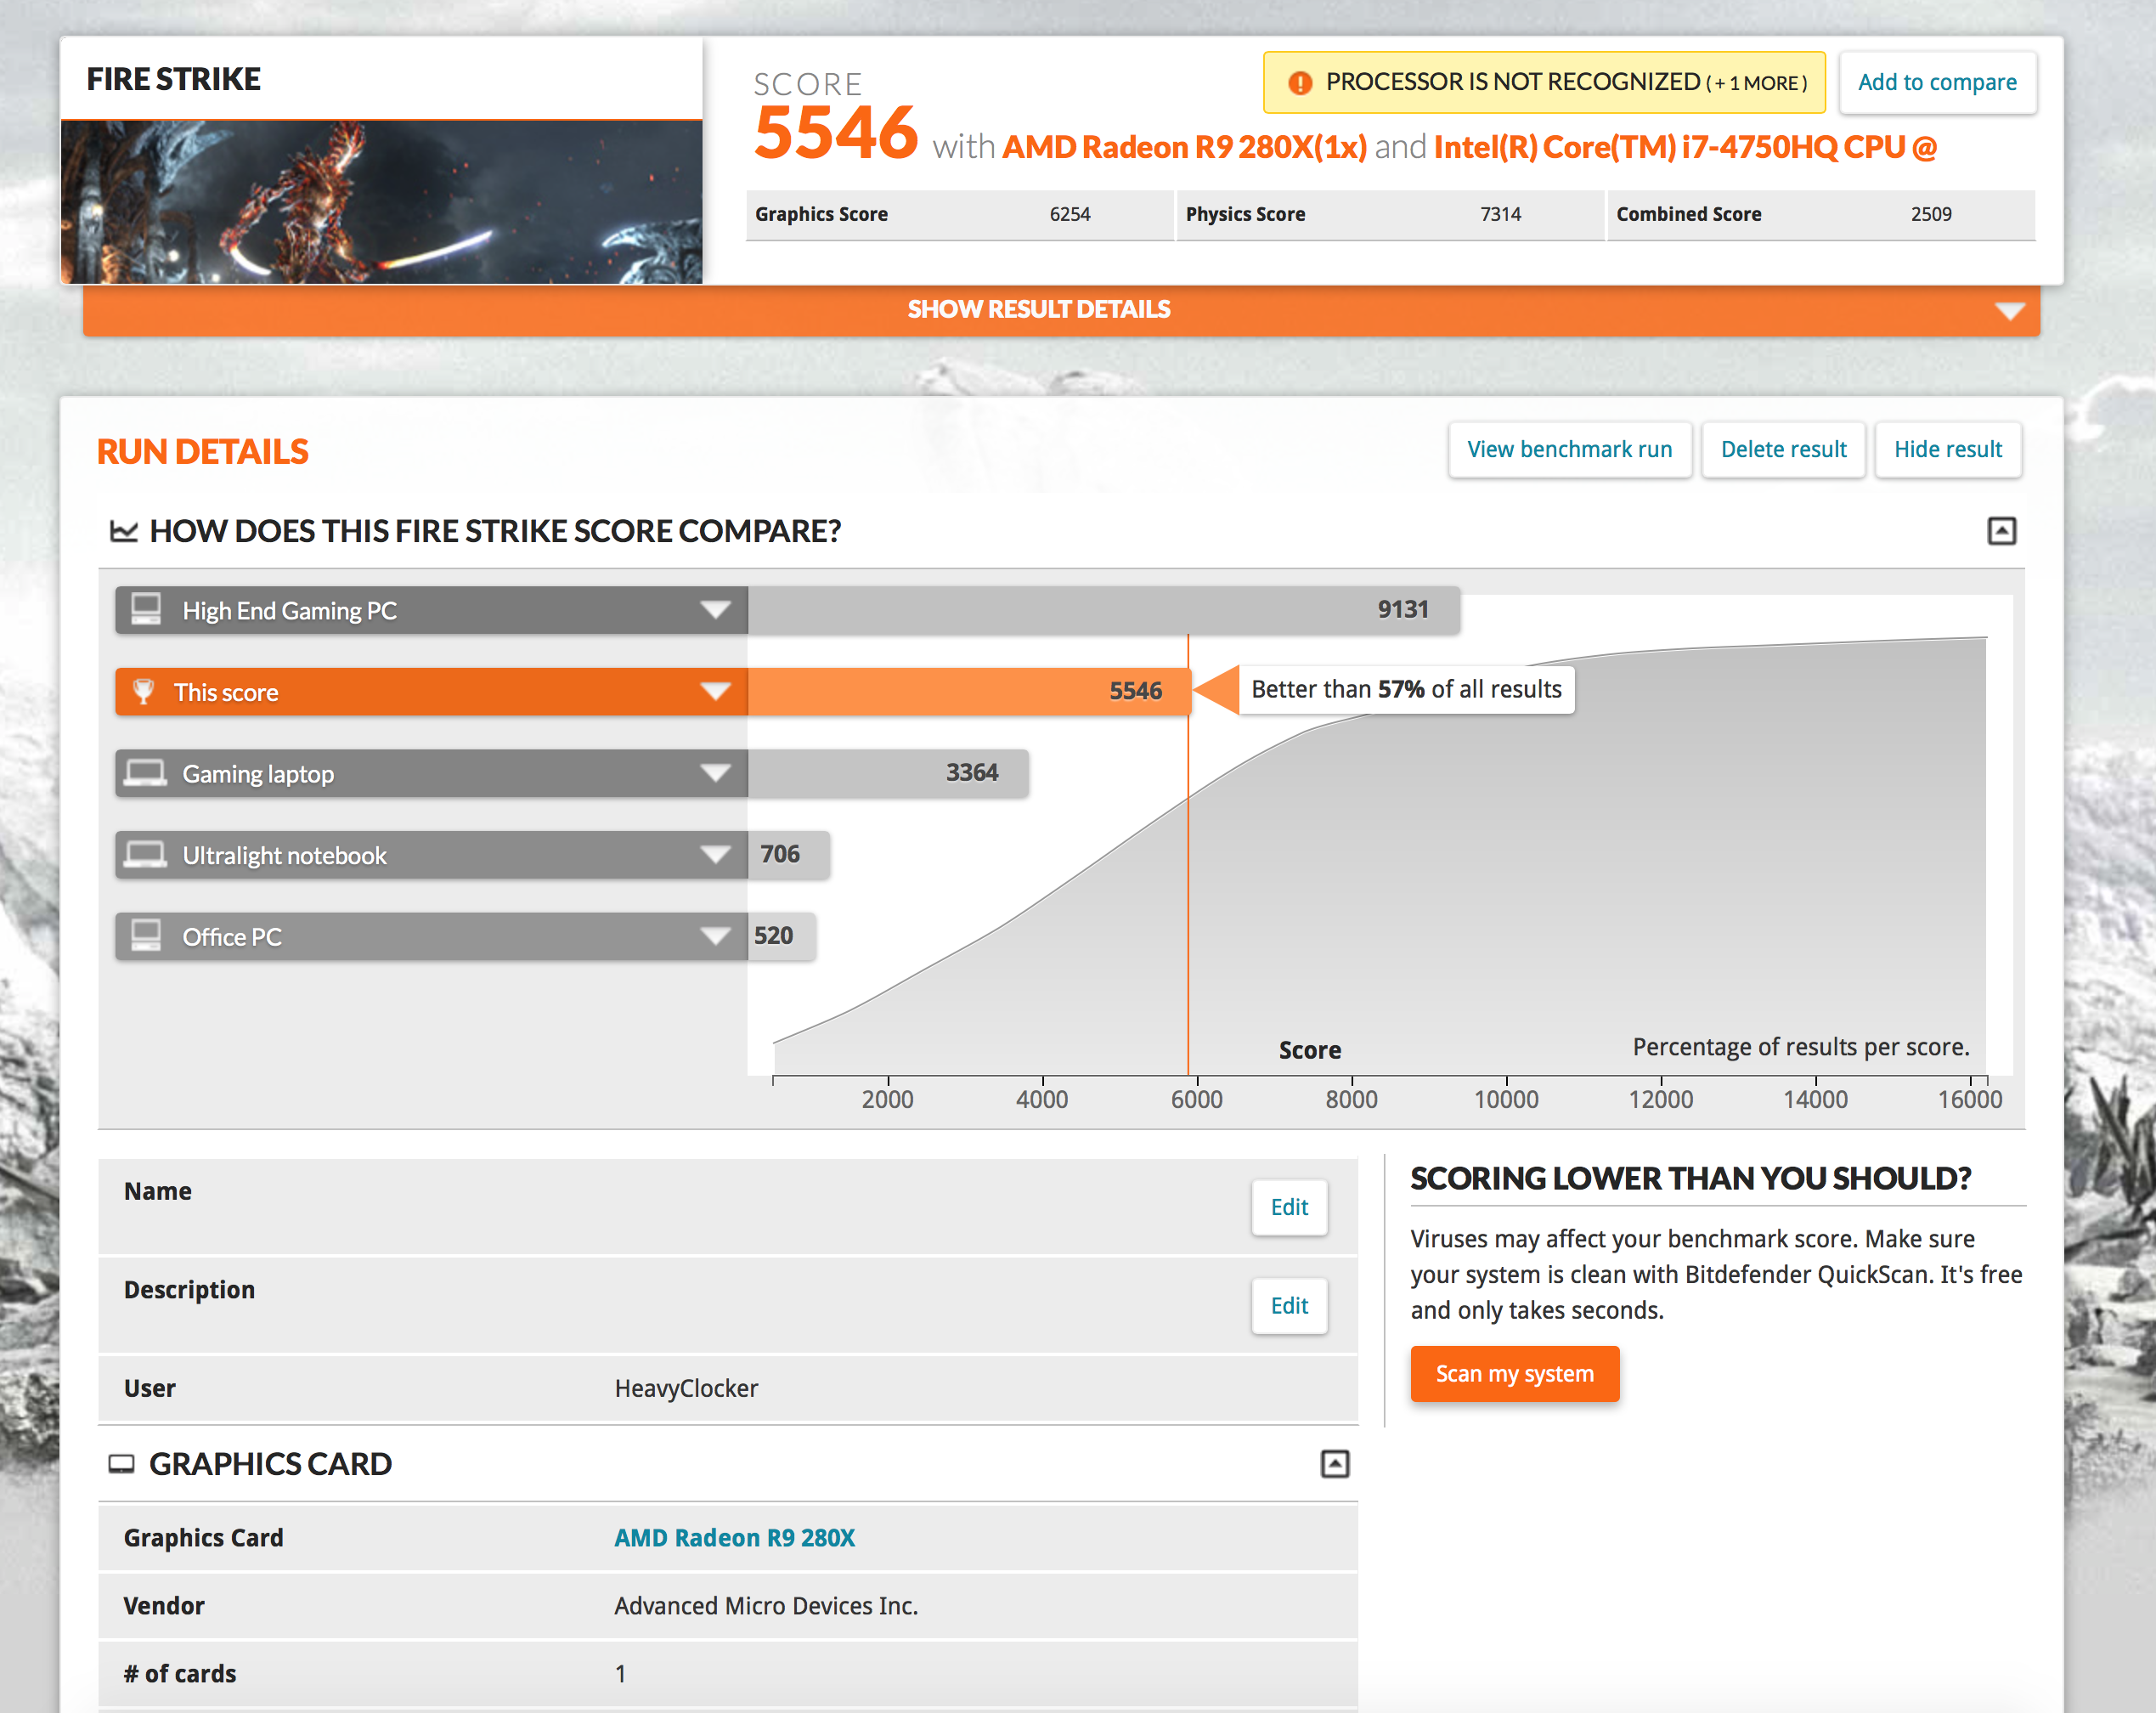Click the 6000 label on chart axis
This screenshot has height=1713, width=2156.
point(1197,1100)
